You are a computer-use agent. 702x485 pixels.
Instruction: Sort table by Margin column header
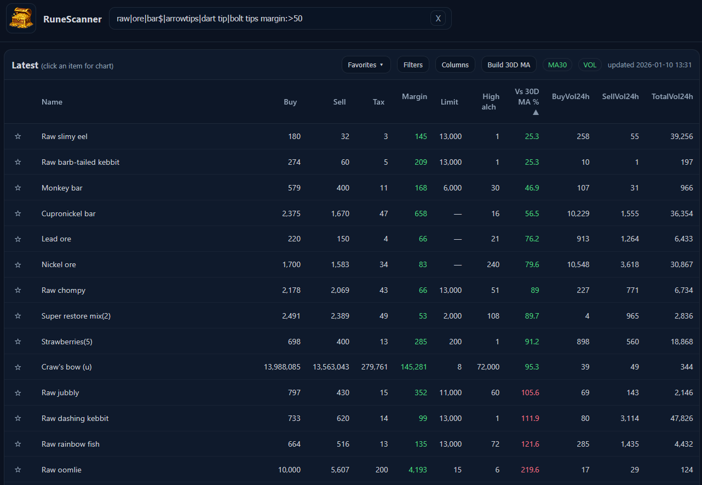[414, 96]
